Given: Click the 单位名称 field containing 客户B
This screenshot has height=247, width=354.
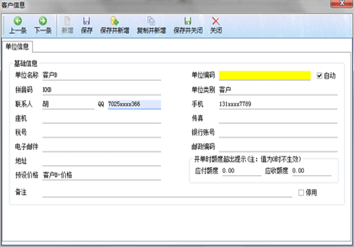Looking at the screenshot, I should pyautogui.click(x=101, y=75).
